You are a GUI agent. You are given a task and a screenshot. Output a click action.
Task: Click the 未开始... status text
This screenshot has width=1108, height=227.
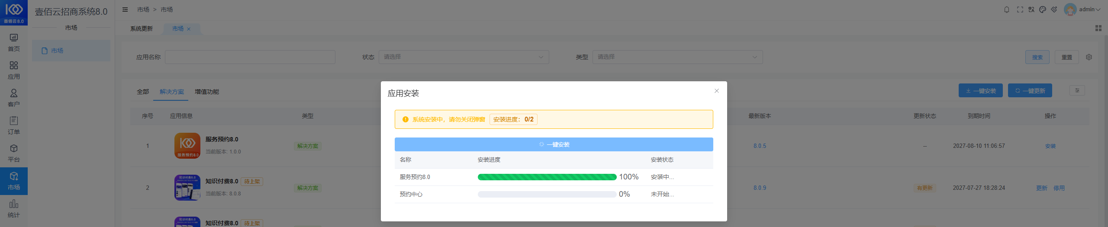[662, 194]
